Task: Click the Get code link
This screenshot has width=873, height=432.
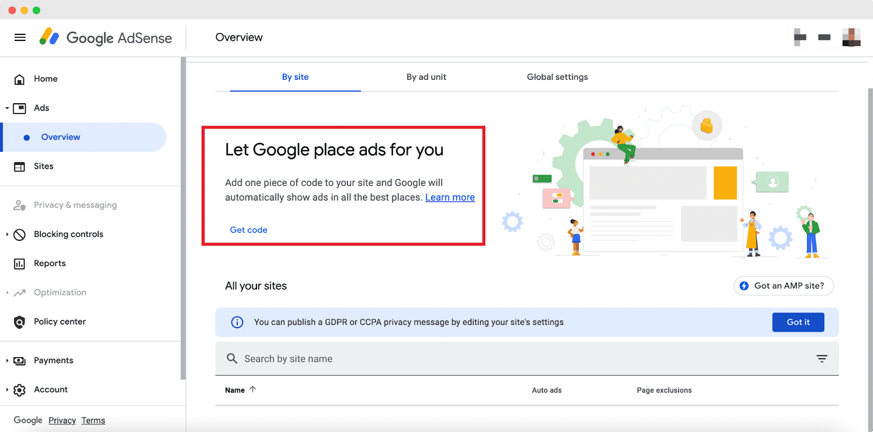Action: pyautogui.click(x=249, y=230)
